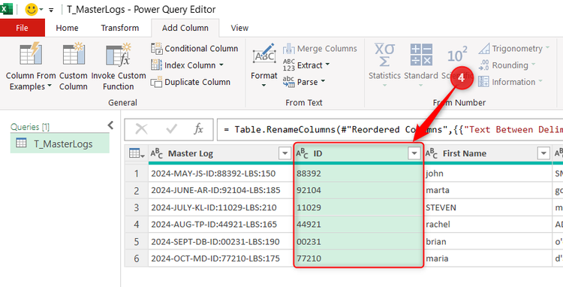Click Invoke Custom Function icon

[119, 55]
